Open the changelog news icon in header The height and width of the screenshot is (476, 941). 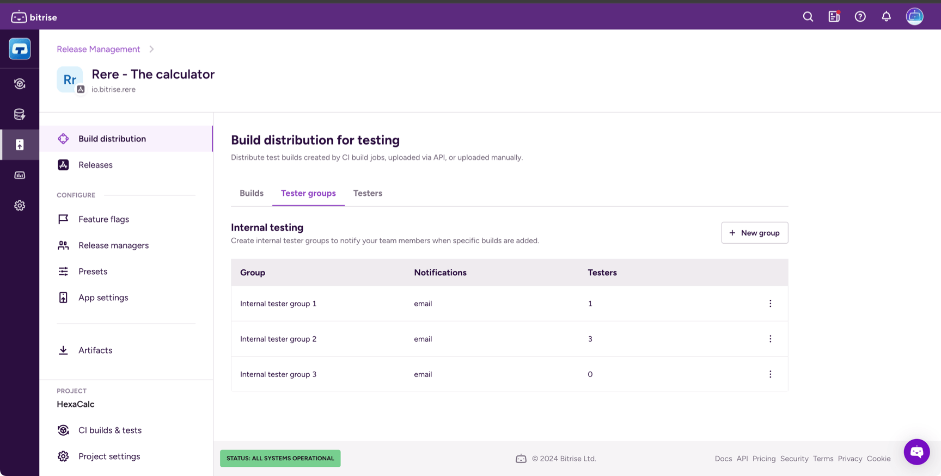click(834, 17)
